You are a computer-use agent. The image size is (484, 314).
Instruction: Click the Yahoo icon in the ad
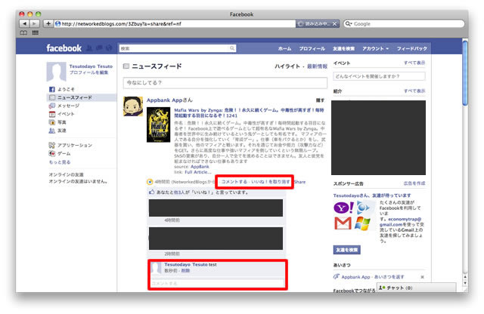(x=343, y=208)
